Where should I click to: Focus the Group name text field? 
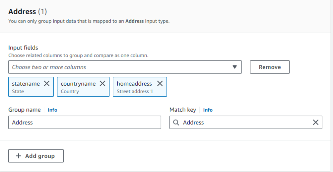point(85,123)
